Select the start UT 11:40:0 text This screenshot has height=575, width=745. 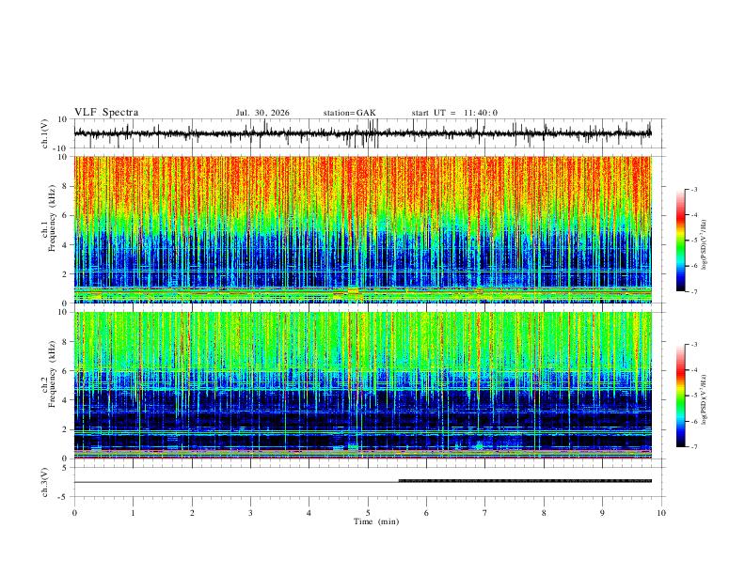(x=454, y=113)
